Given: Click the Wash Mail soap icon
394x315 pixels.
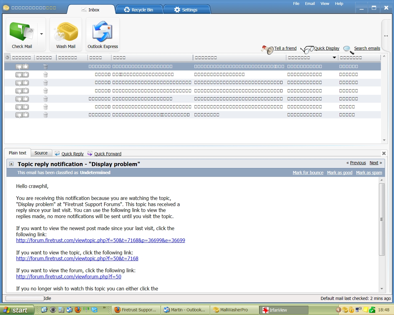Looking at the screenshot, I should pos(66,32).
